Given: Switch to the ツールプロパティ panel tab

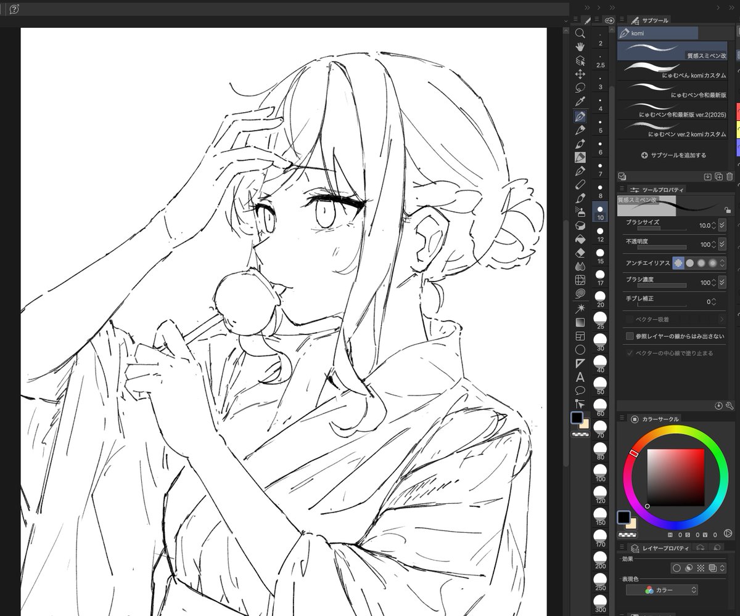Looking at the screenshot, I should point(658,189).
